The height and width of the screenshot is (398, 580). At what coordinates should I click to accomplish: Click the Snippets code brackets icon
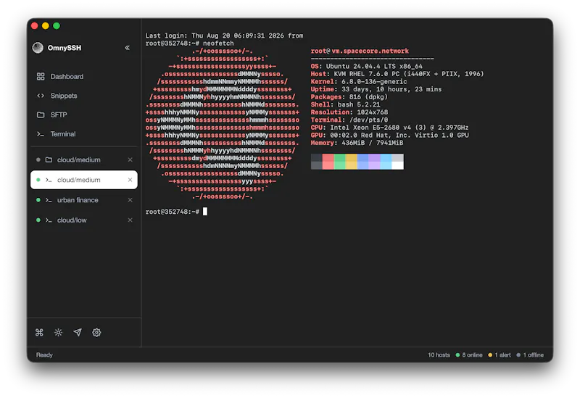pyautogui.click(x=41, y=96)
